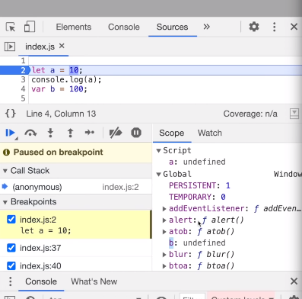Switch to the Watch tab
This screenshot has width=302, height=299.
pyautogui.click(x=210, y=133)
